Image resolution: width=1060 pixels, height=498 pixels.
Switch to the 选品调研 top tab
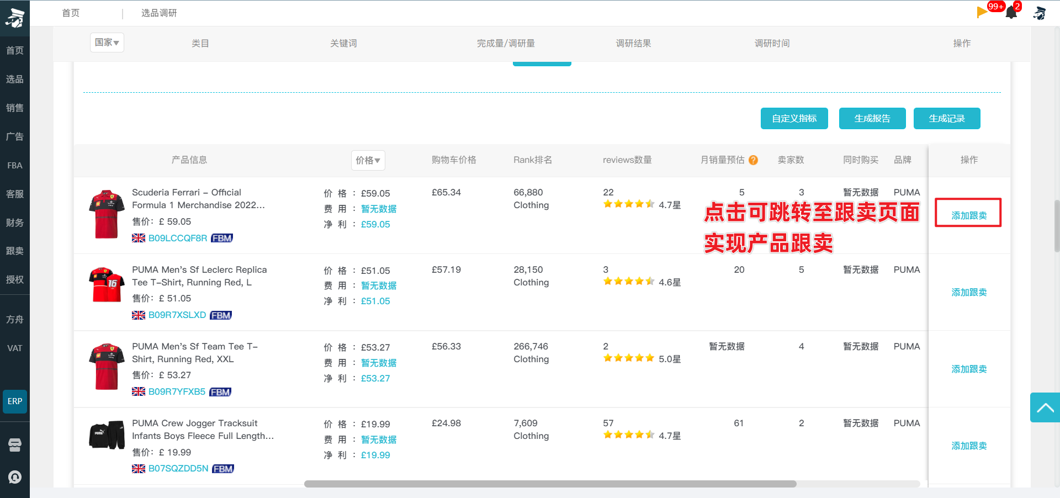(x=159, y=13)
